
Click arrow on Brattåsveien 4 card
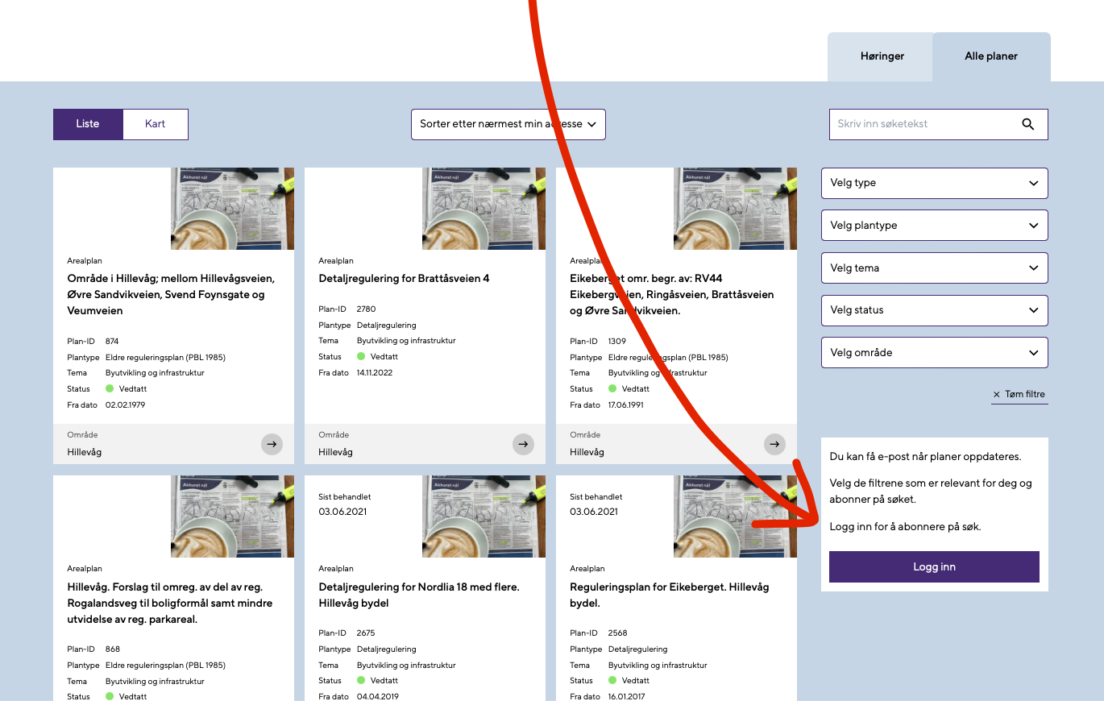[x=523, y=444]
